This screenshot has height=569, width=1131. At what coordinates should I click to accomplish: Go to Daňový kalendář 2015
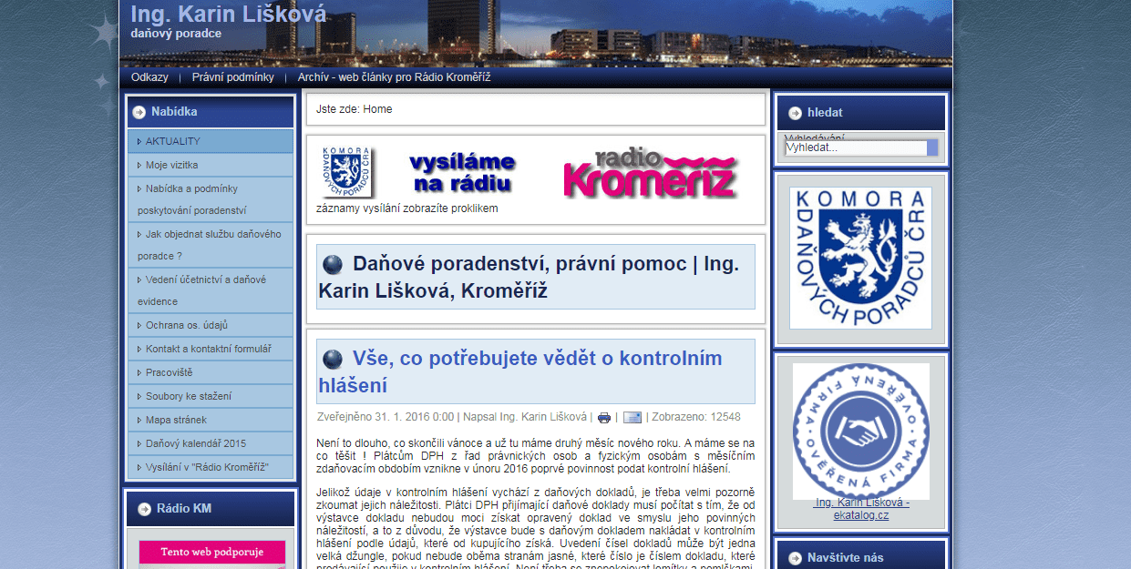pyautogui.click(x=195, y=443)
